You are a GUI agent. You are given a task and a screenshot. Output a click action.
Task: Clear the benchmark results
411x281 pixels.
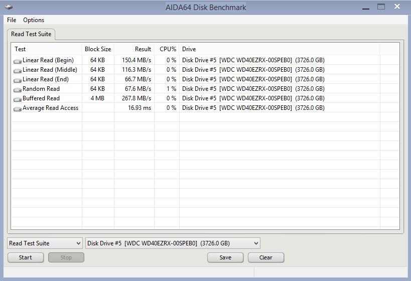pyautogui.click(x=266, y=257)
